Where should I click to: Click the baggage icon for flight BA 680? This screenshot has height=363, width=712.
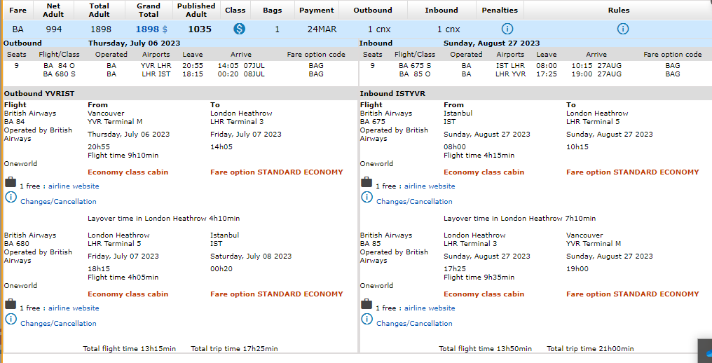11,304
